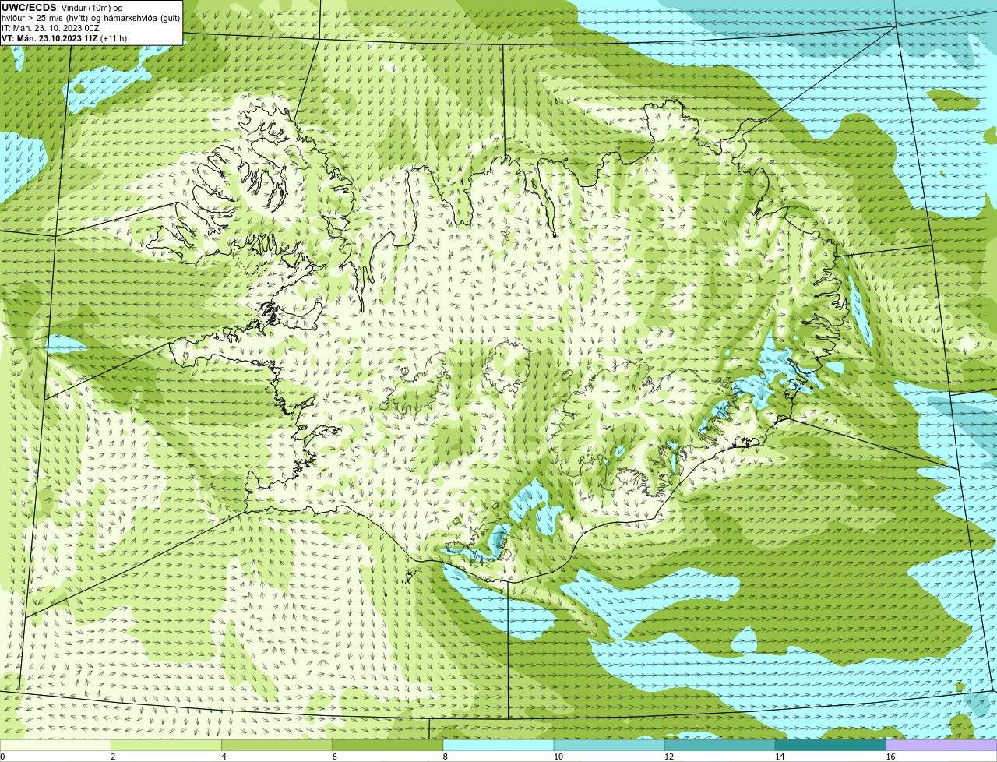Screen dimensions: 997x762
Task: Click the 10–12 m/s color scale segment
Action: tap(609, 746)
